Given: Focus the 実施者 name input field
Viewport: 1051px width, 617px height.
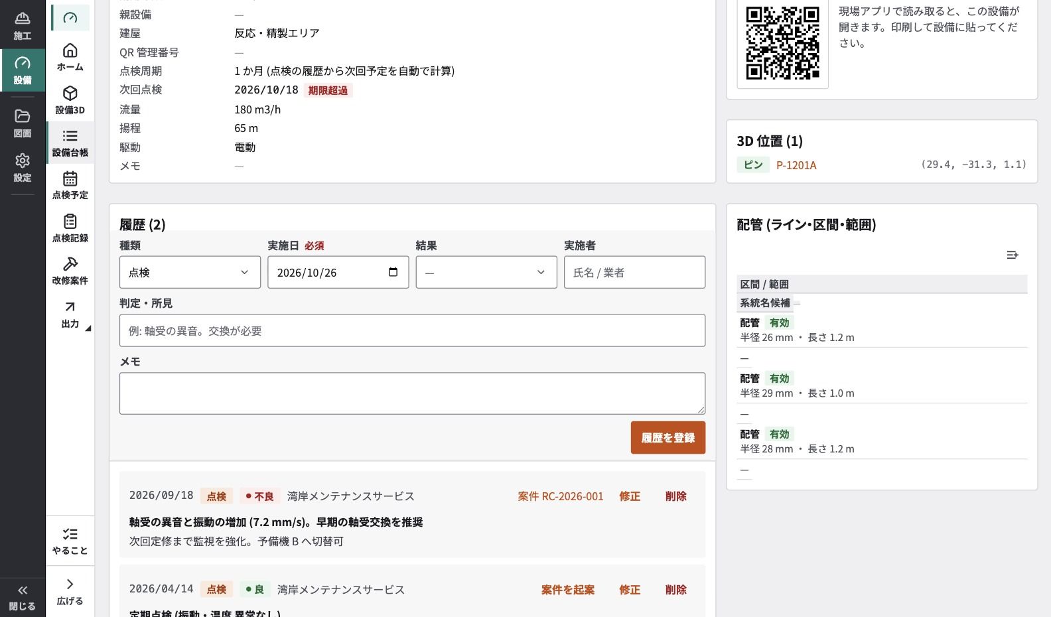Looking at the screenshot, I should click(634, 272).
